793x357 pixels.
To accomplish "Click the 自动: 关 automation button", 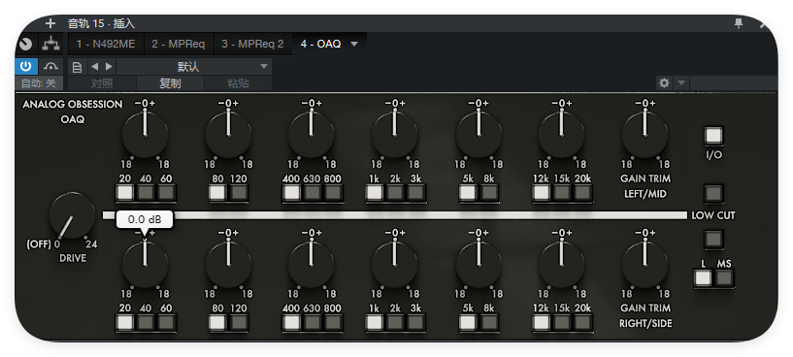I will point(39,82).
